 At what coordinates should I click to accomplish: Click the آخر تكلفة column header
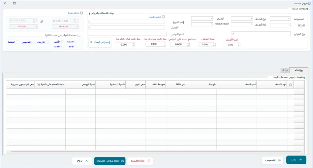[x=176, y=84]
